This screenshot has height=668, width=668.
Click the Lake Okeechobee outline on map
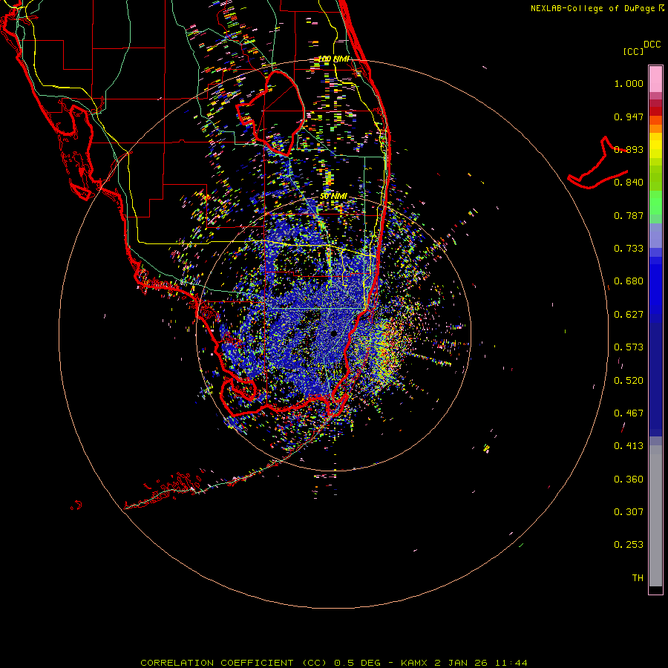[x=271, y=113]
